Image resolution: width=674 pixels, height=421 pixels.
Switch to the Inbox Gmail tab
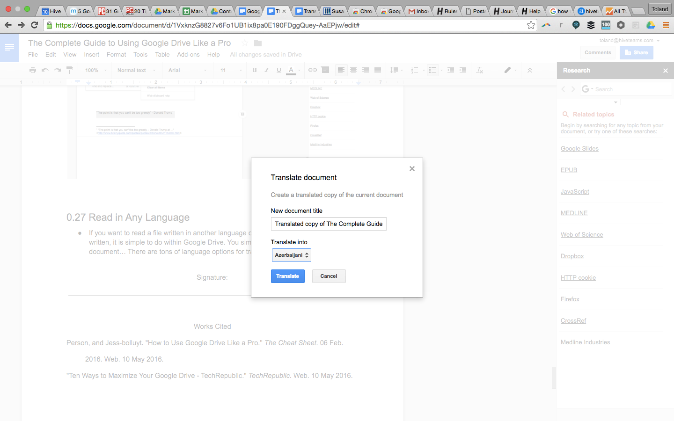point(418,11)
